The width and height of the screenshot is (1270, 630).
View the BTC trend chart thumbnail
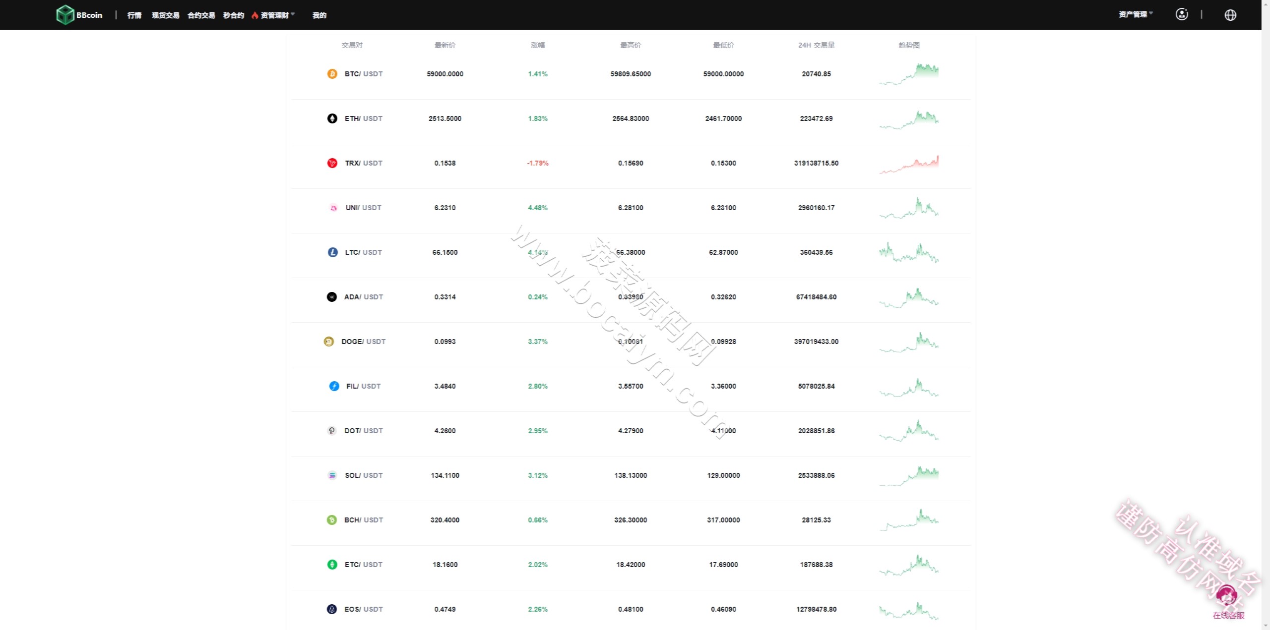coord(909,74)
